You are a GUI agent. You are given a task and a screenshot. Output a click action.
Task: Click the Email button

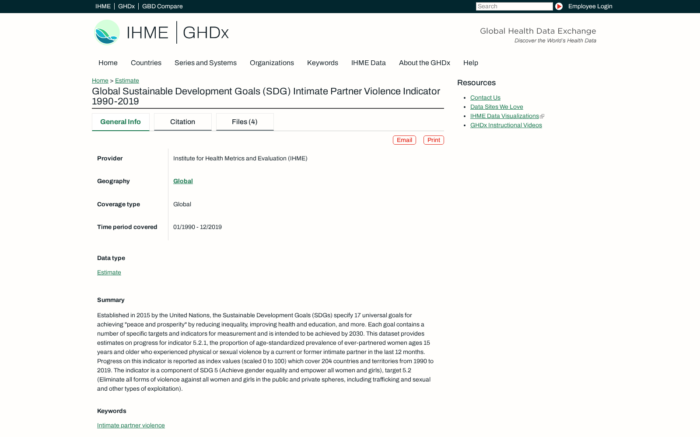404,140
